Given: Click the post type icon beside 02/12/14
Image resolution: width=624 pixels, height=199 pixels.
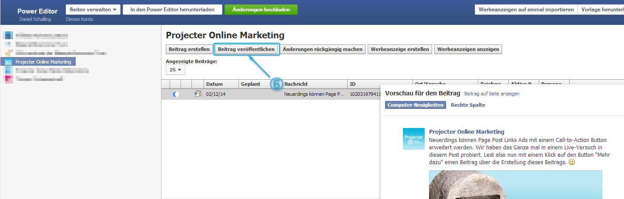Looking at the screenshot, I should click(198, 94).
